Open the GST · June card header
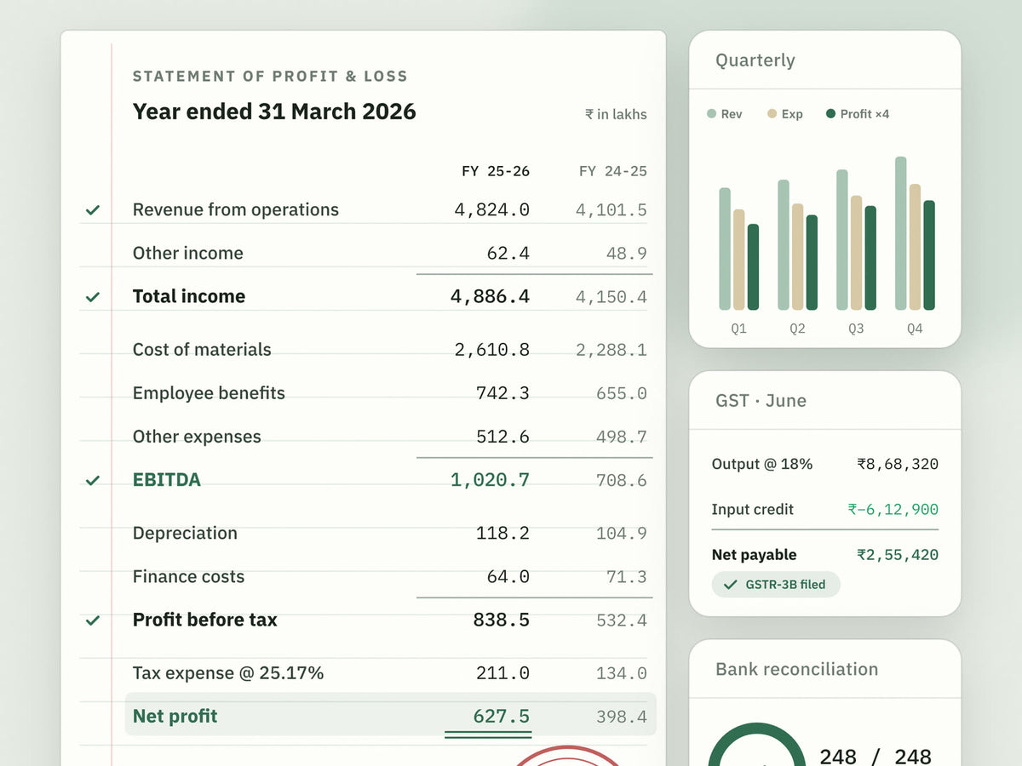The width and height of the screenshot is (1022, 766). pos(761,401)
